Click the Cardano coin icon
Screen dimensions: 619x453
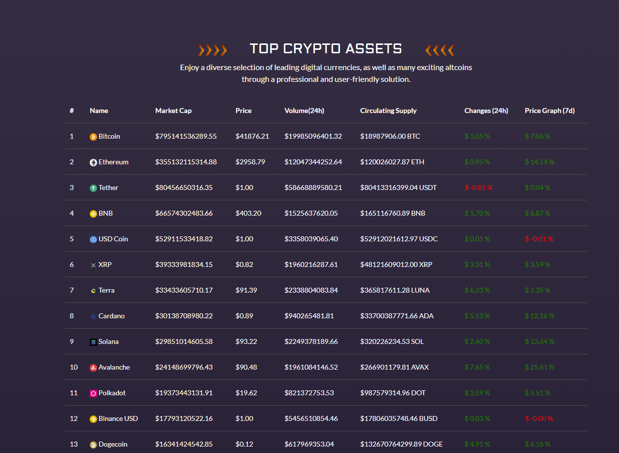[x=93, y=316]
